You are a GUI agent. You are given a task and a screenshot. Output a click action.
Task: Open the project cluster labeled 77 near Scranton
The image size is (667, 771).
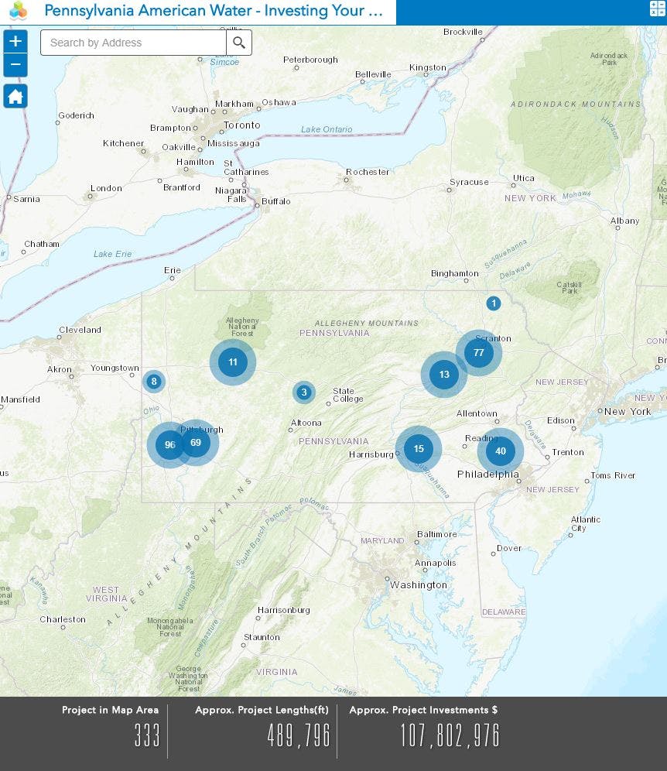480,352
